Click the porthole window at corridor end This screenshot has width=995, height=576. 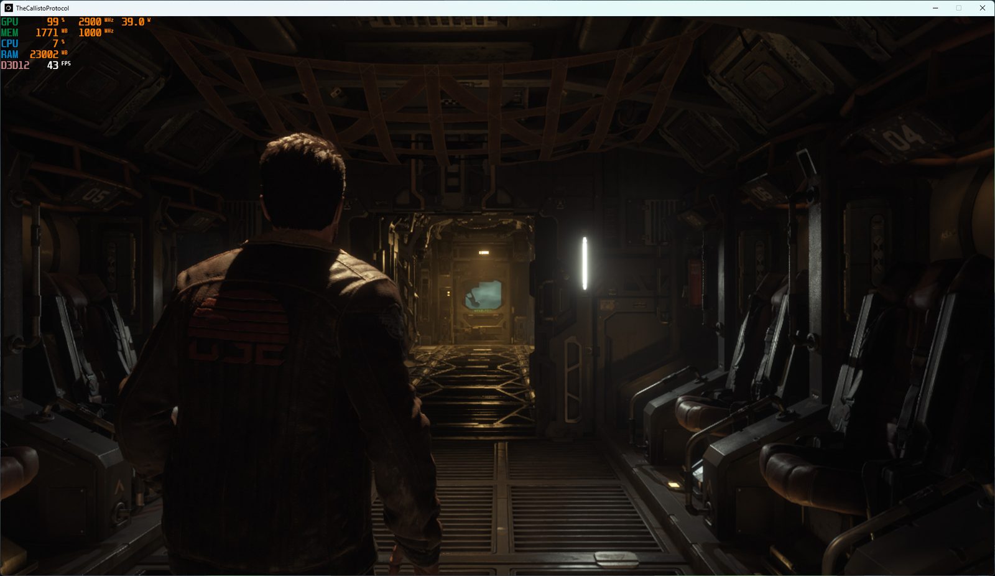coord(483,295)
